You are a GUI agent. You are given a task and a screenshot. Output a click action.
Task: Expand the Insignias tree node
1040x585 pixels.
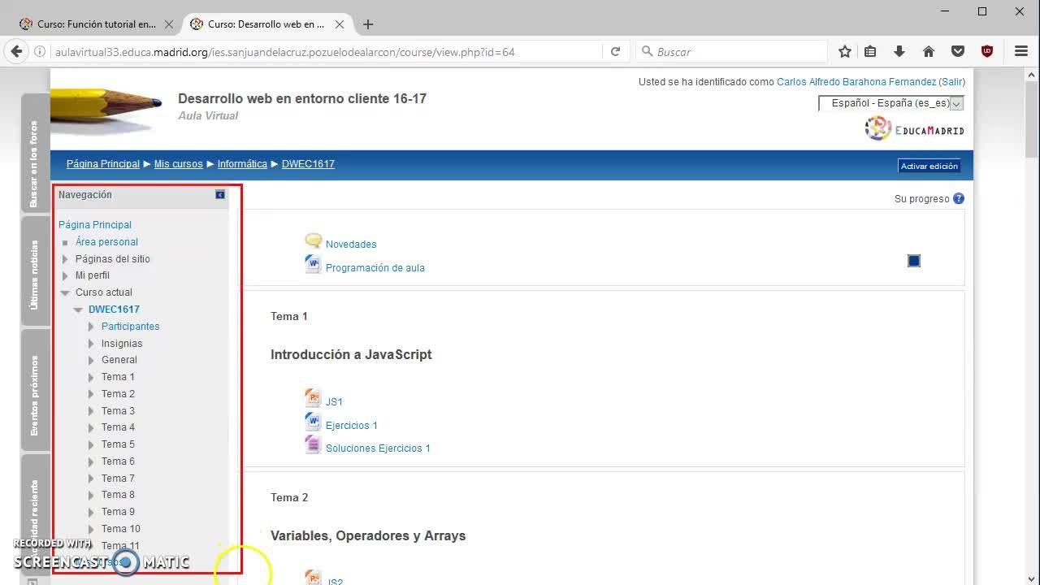91,344
